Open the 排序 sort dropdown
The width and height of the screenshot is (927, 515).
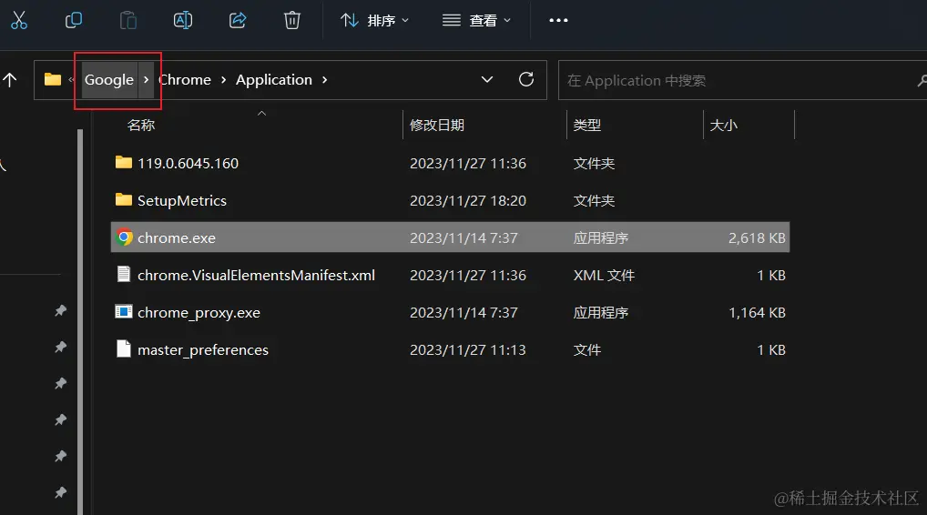tap(375, 21)
